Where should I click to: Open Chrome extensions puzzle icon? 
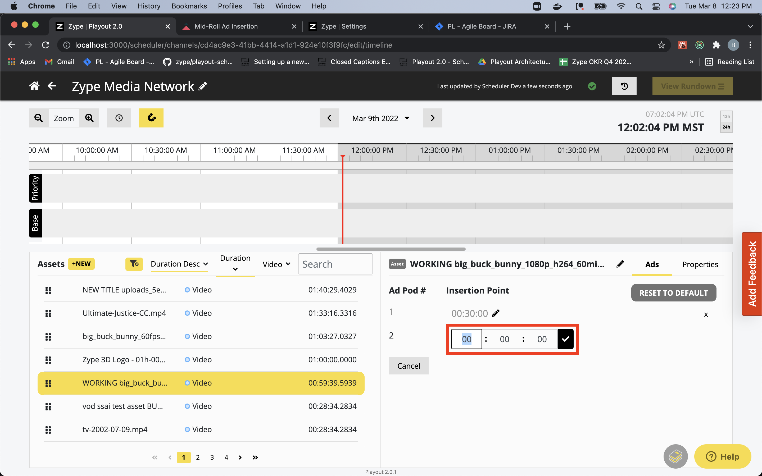(716, 45)
